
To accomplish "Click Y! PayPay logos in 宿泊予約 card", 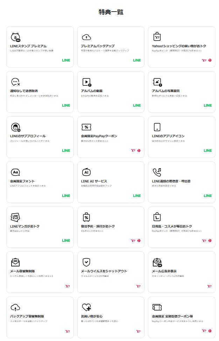I will point(136,241).
